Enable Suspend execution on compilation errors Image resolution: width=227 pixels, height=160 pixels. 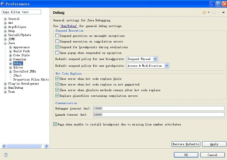pyautogui.click(x=57, y=41)
